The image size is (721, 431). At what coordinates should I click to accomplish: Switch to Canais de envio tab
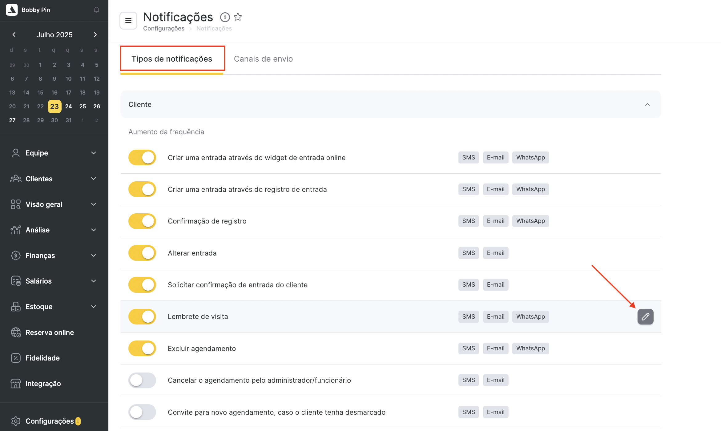pyautogui.click(x=263, y=59)
